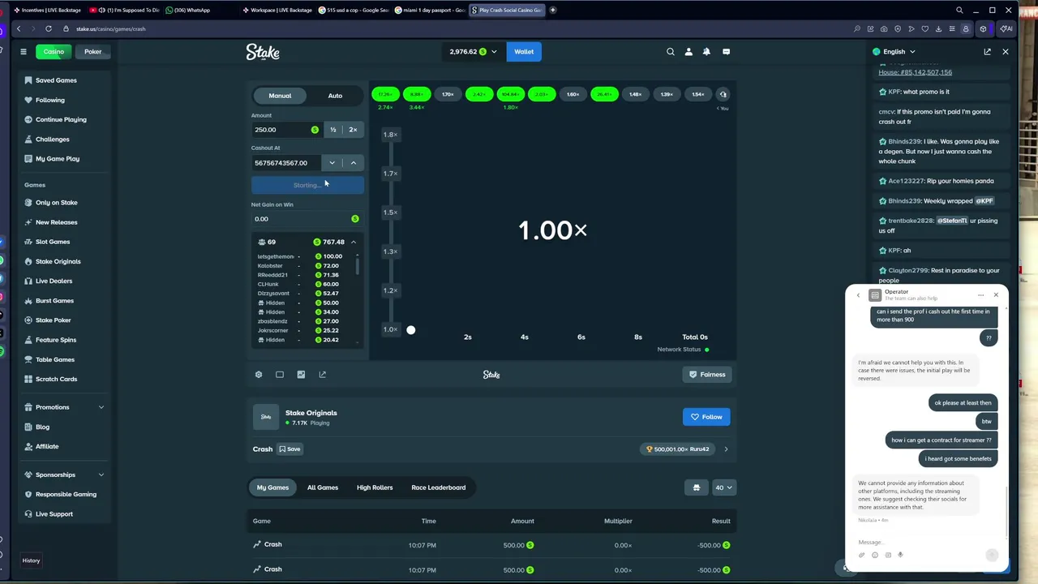Open balance currency dropdown
1038x584 pixels.
click(x=474, y=52)
